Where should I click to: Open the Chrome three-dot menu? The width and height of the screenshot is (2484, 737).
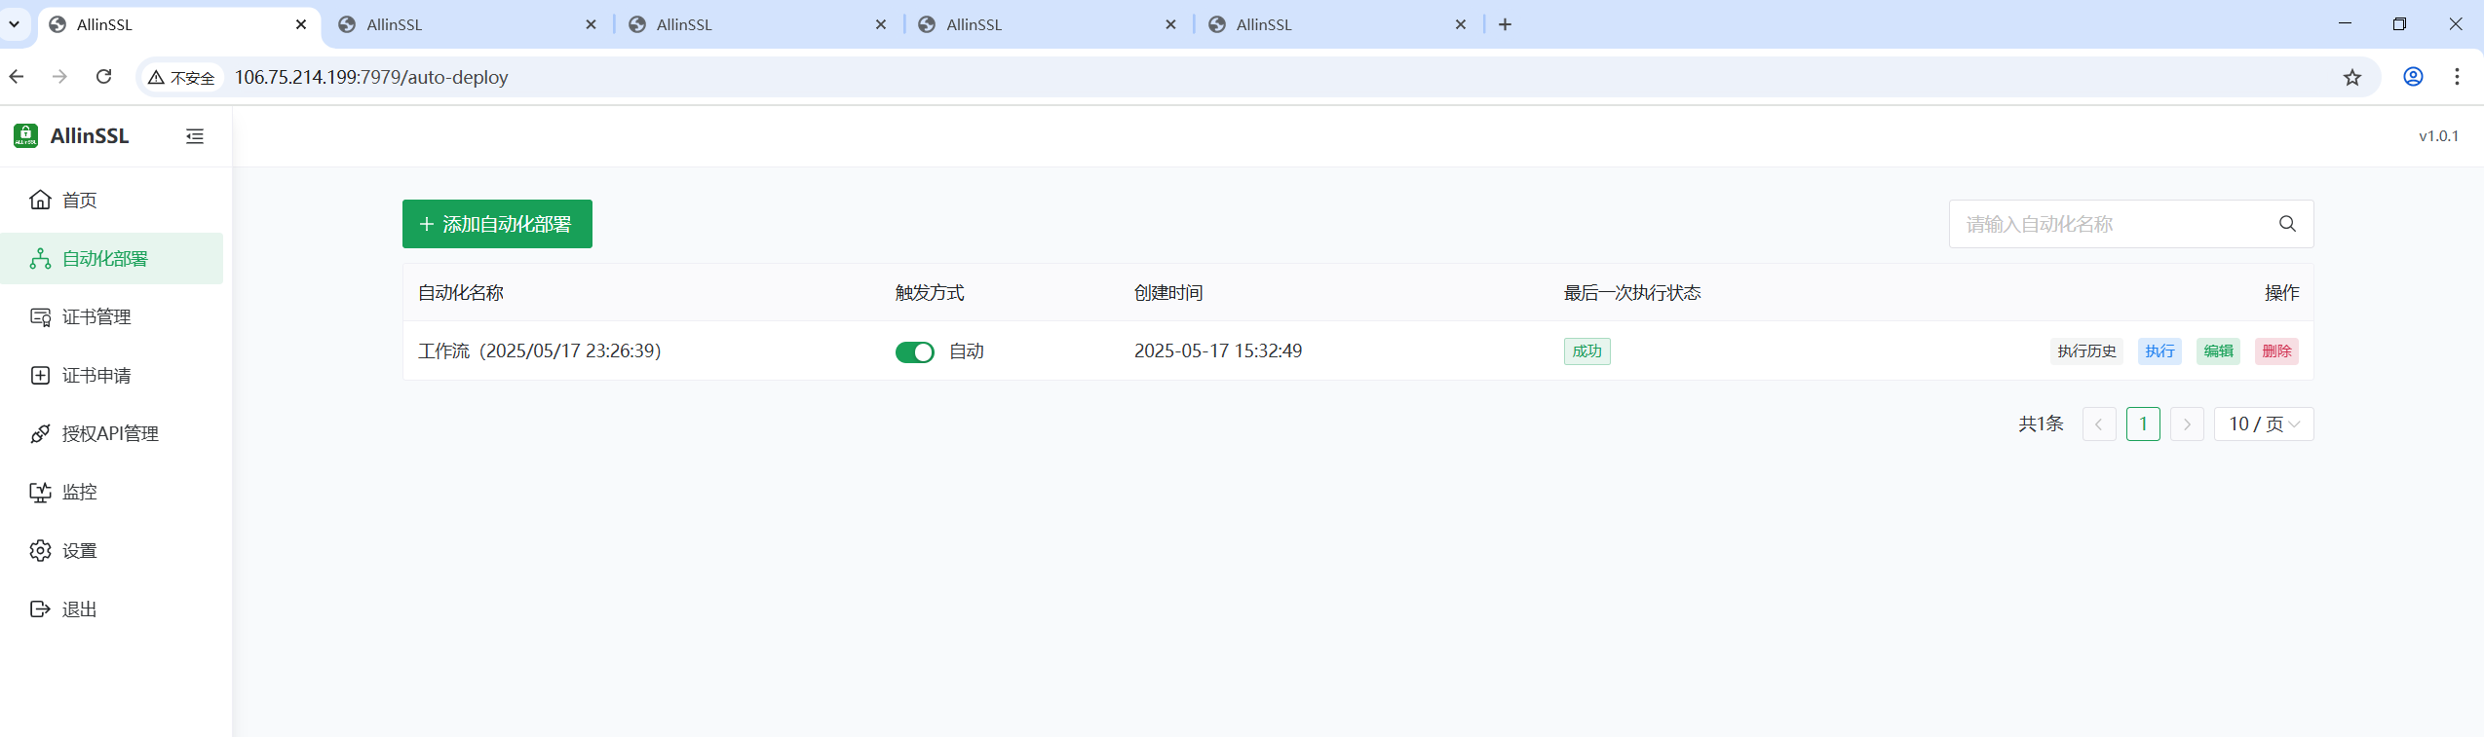point(2457,77)
